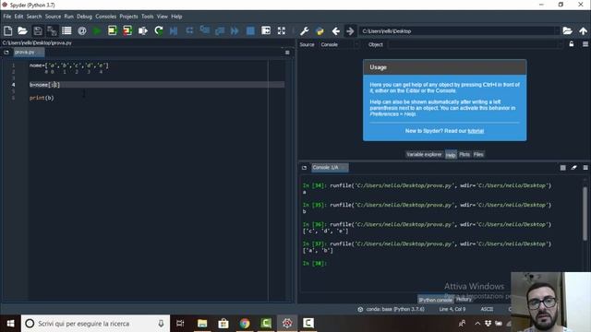Screen dimensions: 591x332
Task: Open the Search menu
Action: pyautogui.click(x=34, y=17)
